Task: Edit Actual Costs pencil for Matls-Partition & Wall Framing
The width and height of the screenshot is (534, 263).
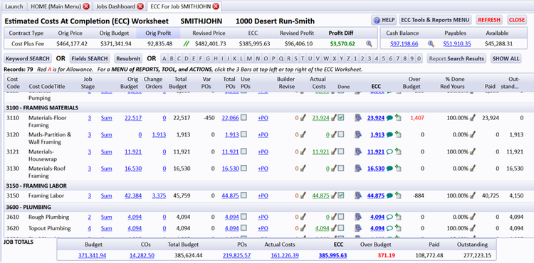Action: (x=334, y=134)
